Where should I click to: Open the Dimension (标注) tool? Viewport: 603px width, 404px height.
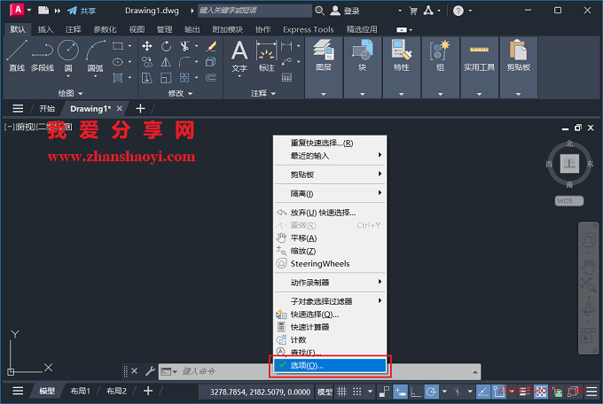point(266,57)
